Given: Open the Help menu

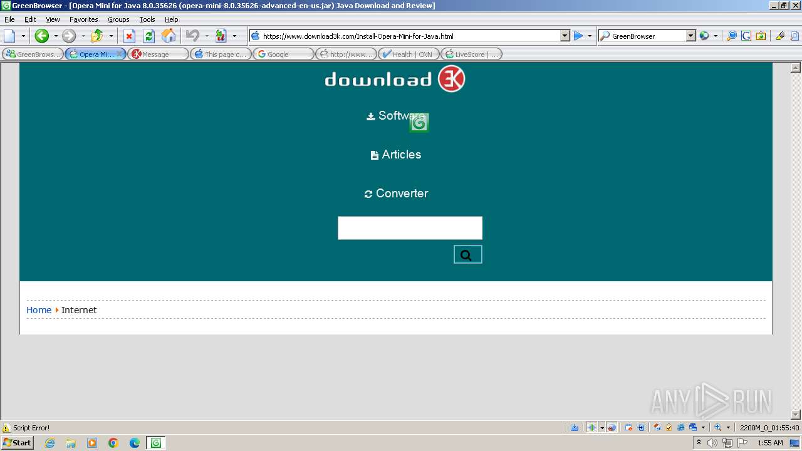Looking at the screenshot, I should pos(171,19).
